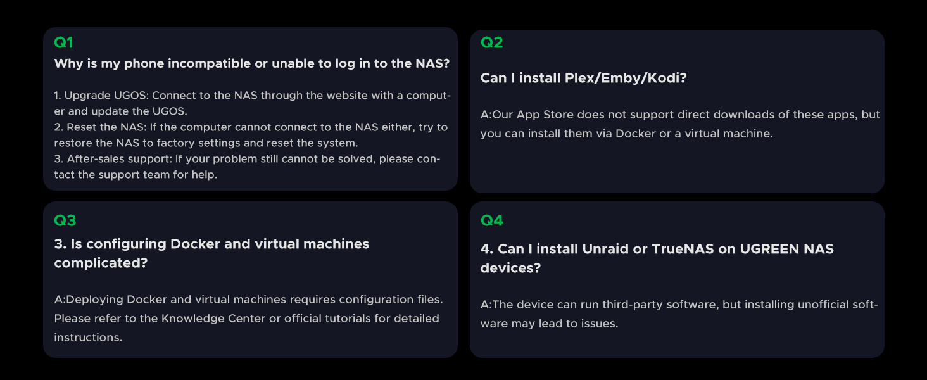The image size is (927, 380).
Task: Click the green Q2 label
Action: point(491,42)
